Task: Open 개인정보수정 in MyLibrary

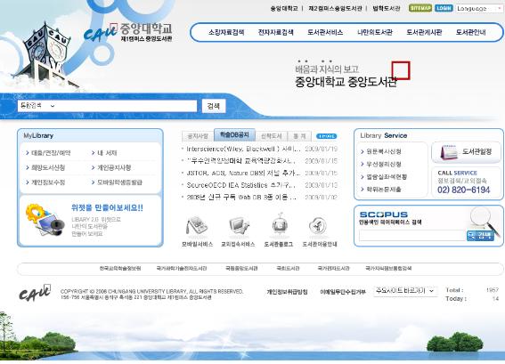Action: click(48, 182)
